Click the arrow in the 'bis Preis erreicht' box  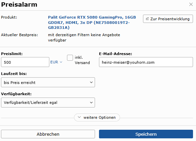click(x=91, y=82)
